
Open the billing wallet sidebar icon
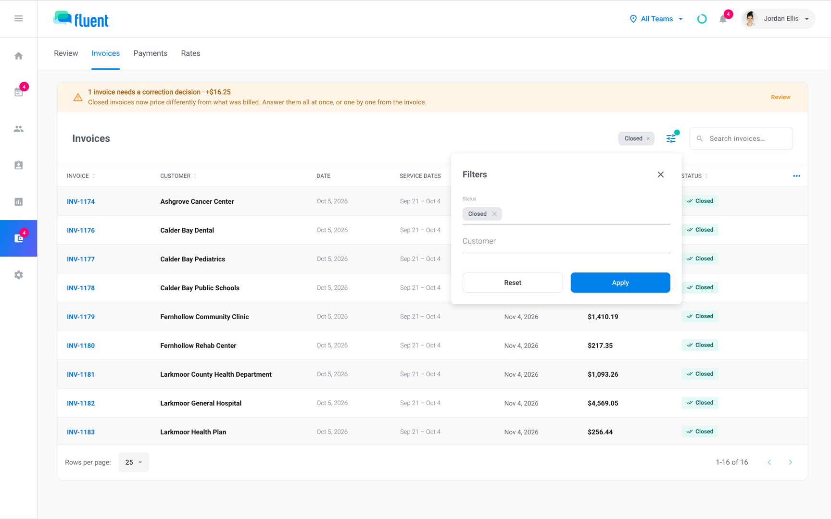pyautogui.click(x=18, y=238)
